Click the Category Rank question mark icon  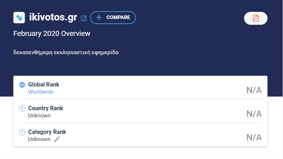click(x=22, y=132)
